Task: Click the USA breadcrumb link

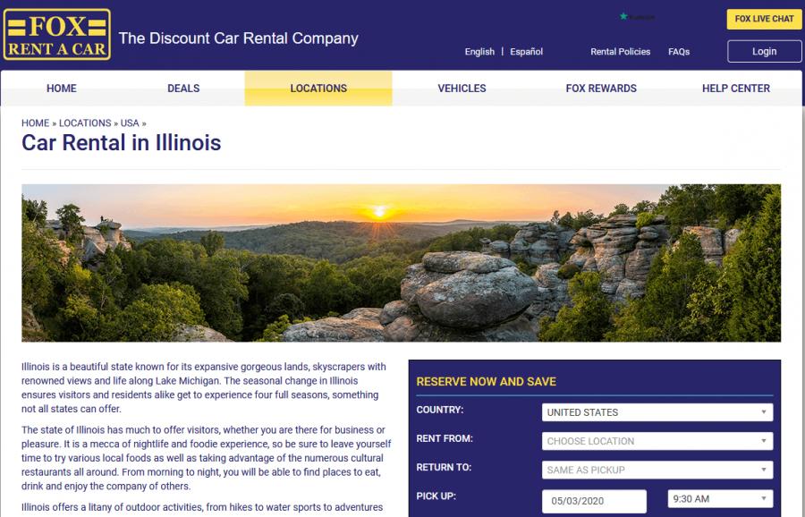Action: click(130, 123)
